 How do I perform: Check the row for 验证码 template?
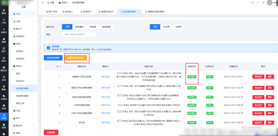pos(48,122)
